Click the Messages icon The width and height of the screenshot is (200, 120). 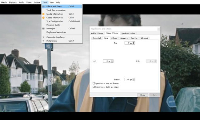43,29
